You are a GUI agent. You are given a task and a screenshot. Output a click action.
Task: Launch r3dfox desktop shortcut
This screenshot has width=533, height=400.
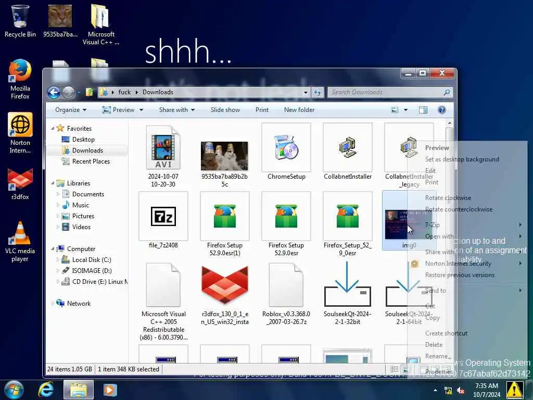[20, 184]
